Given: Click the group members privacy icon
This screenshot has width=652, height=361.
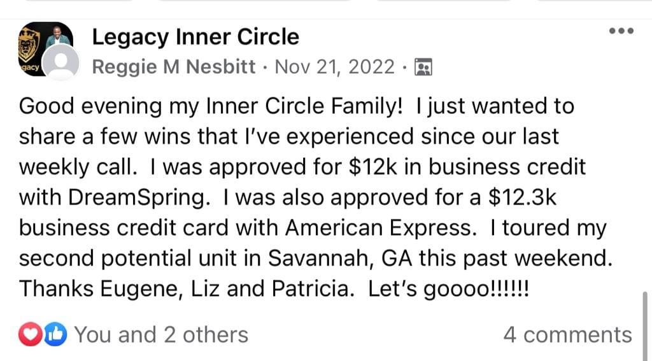Looking at the screenshot, I should pos(423,67).
